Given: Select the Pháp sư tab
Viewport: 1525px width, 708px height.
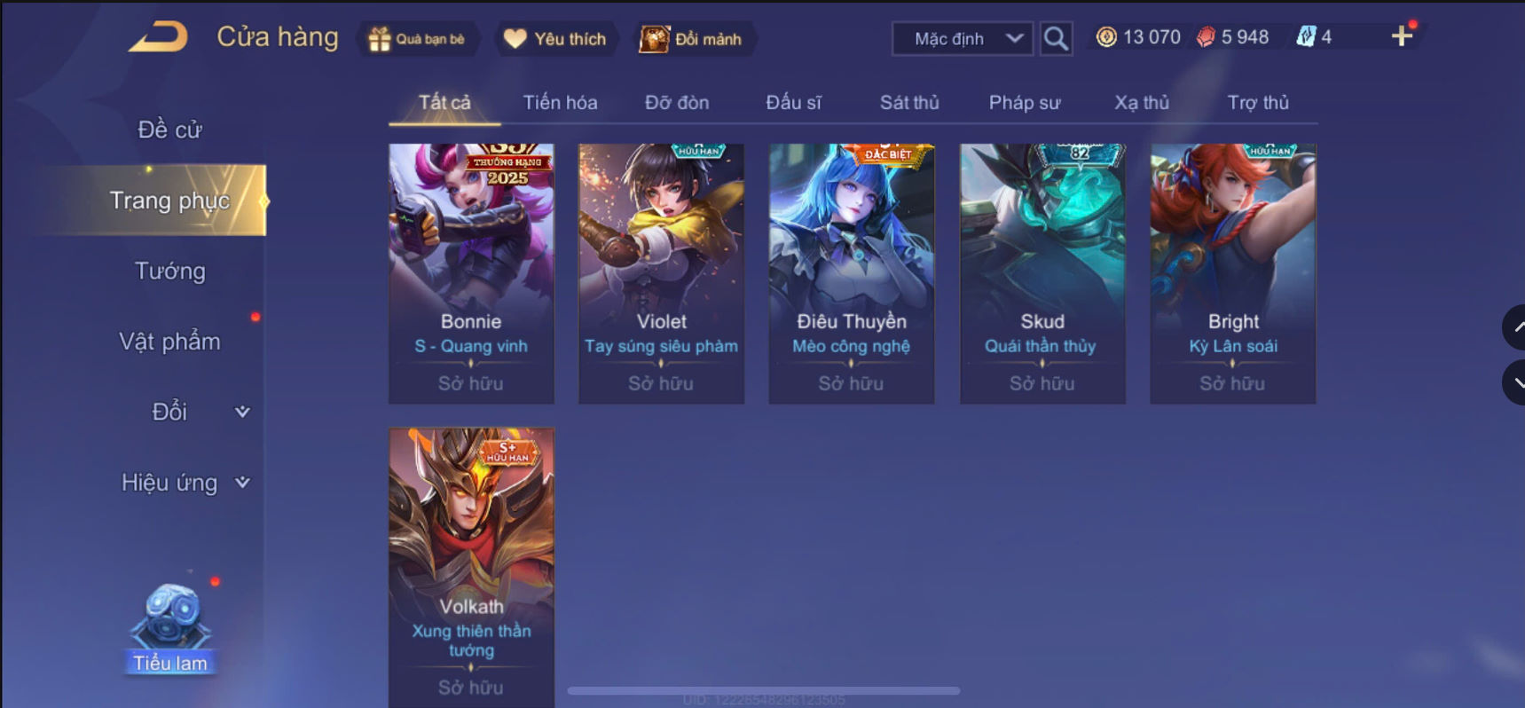Looking at the screenshot, I should pyautogui.click(x=1025, y=103).
